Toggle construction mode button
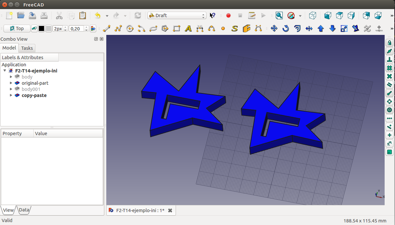395x225 pixels. coord(34,29)
